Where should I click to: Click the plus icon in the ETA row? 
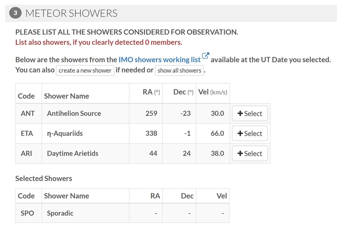(240, 134)
